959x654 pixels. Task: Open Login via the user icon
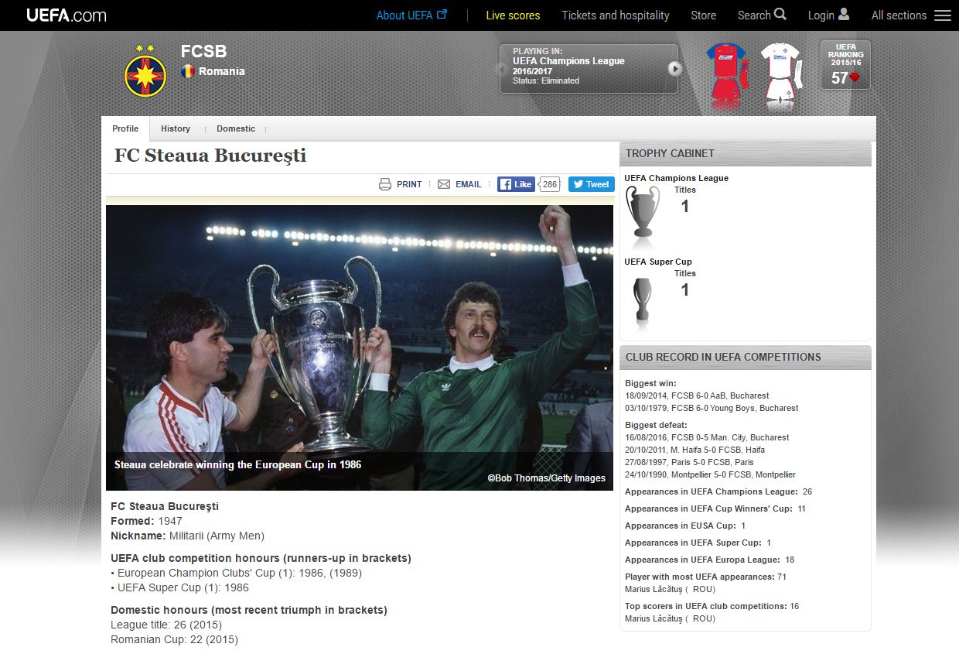point(843,15)
